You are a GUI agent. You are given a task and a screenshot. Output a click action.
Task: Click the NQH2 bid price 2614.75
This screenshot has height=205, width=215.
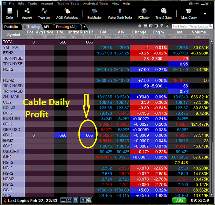click(105, 70)
